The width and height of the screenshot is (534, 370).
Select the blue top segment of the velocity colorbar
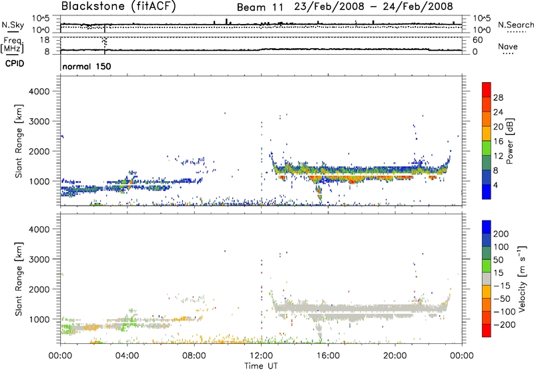(487, 227)
